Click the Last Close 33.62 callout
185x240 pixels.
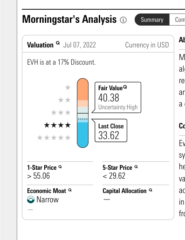[111, 130]
